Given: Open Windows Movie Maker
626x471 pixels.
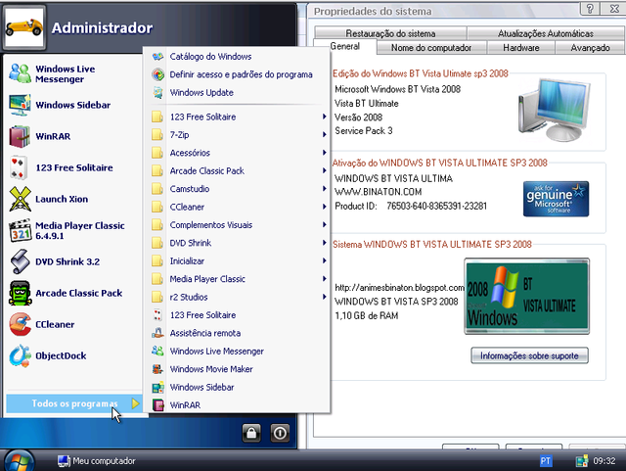Looking at the screenshot, I should 237,369.
